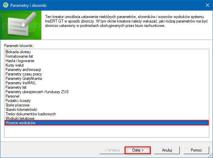Select Parametry Gratyfikanta row
Screen dimensions: 213x158
pos(107,78)
